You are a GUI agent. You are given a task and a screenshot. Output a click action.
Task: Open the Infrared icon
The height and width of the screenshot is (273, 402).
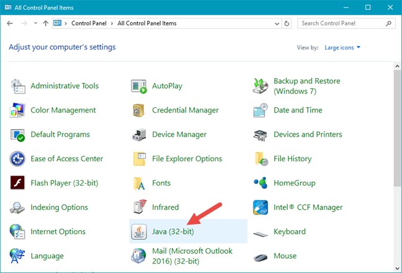pos(139,207)
